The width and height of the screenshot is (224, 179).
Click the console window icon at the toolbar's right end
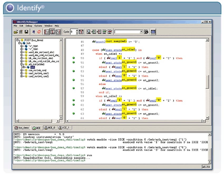(153, 32)
